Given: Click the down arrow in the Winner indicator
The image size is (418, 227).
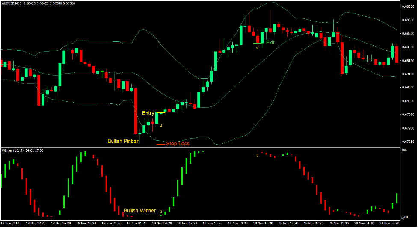Looking at the screenshot, I should point(257,155).
